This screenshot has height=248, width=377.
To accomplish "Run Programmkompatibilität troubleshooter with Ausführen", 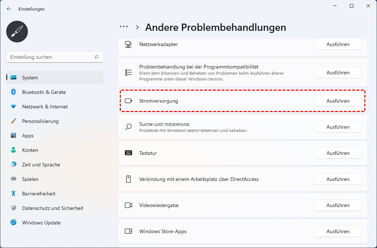I will click(x=338, y=73).
